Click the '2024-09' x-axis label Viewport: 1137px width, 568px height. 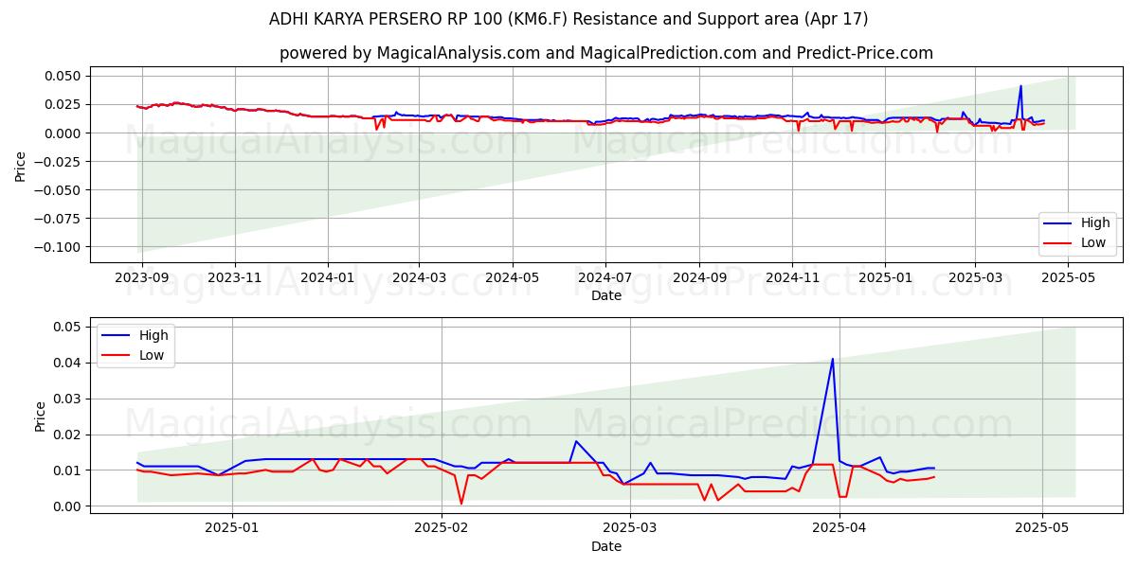pyautogui.click(x=699, y=277)
